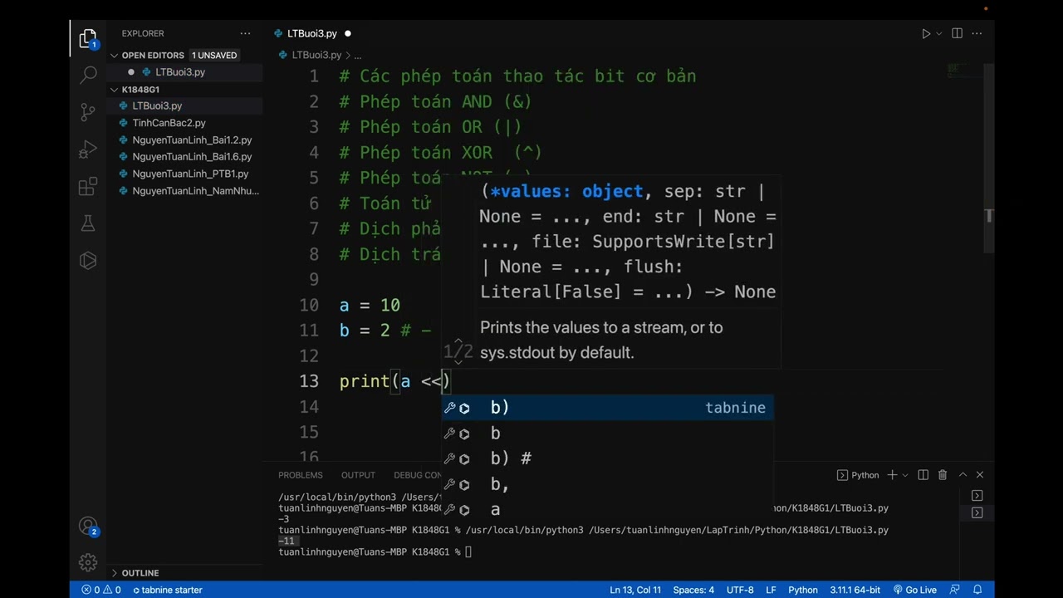Viewport: 1063px width, 598px height.
Task: Click Go Live in status bar
Action: tap(915, 590)
